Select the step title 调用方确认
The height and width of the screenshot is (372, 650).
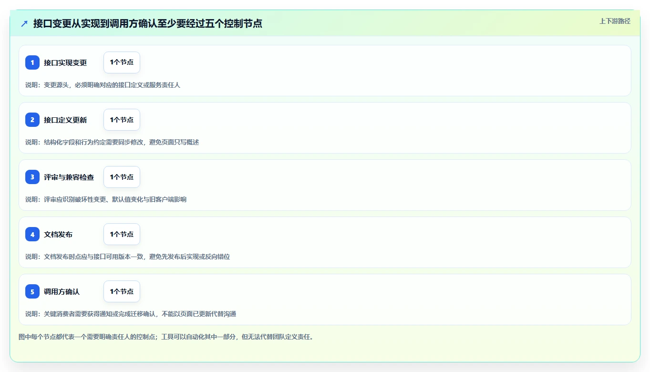click(x=62, y=291)
